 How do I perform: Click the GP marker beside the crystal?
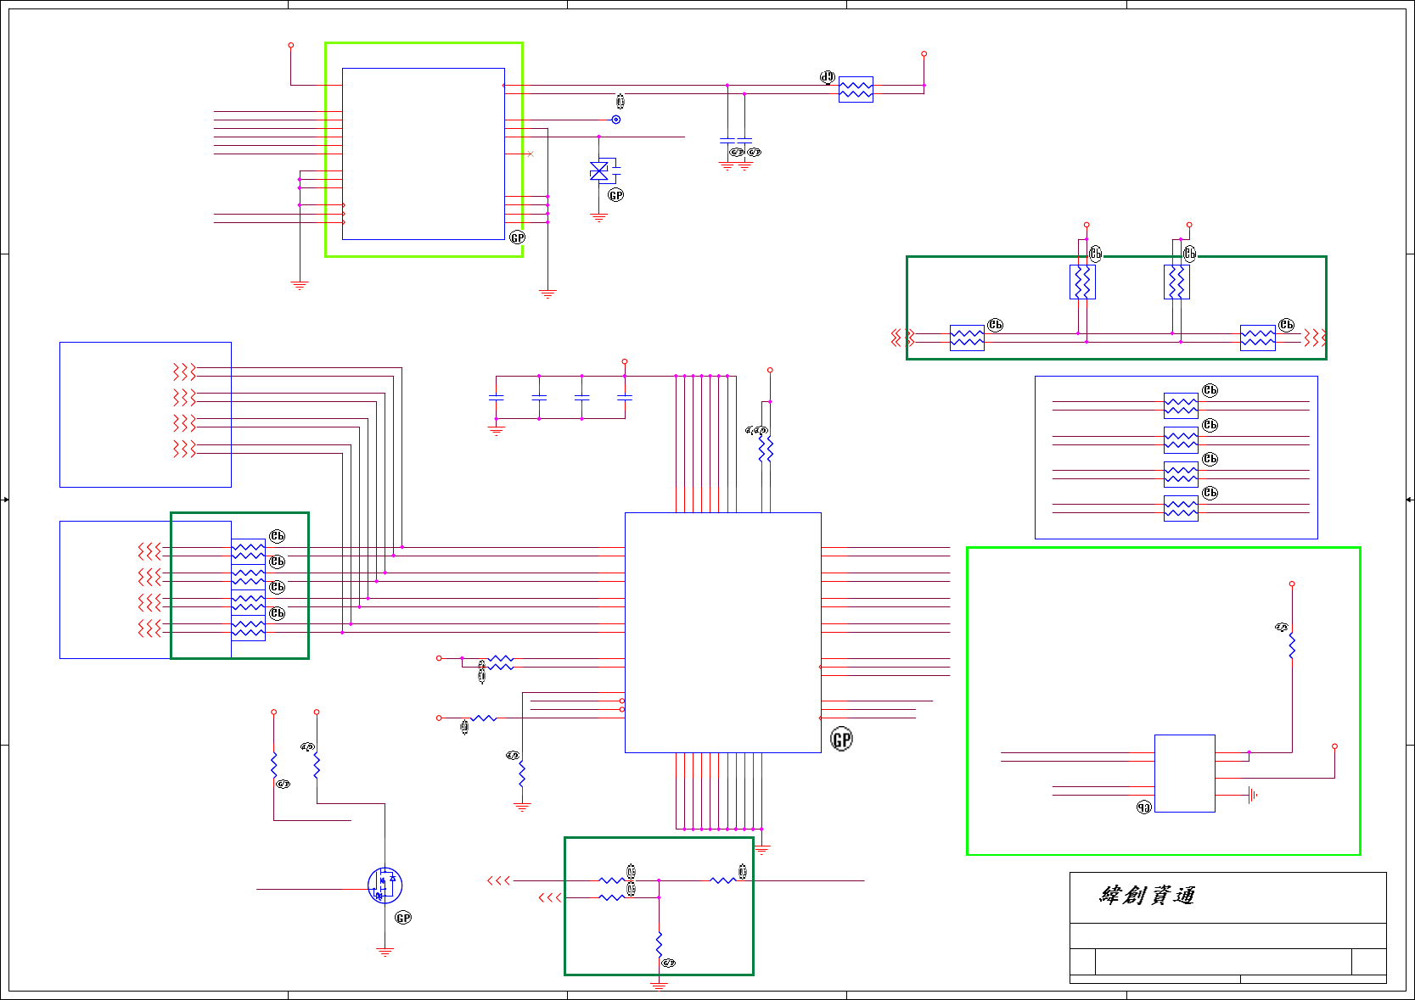point(616,195)
